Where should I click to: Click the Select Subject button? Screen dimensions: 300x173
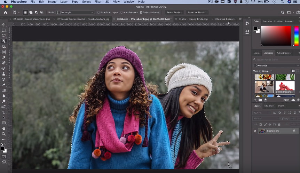coord(174,13)
